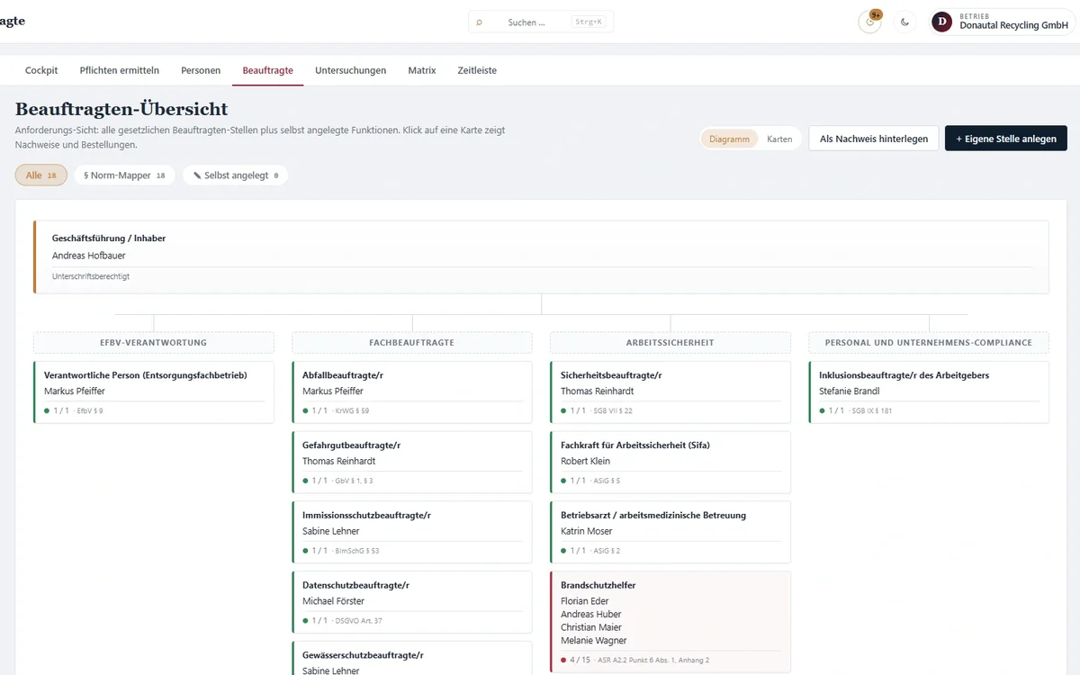The image size is (1080, 675).
Task: Click the search field Suchen
Action: point(541,22)
